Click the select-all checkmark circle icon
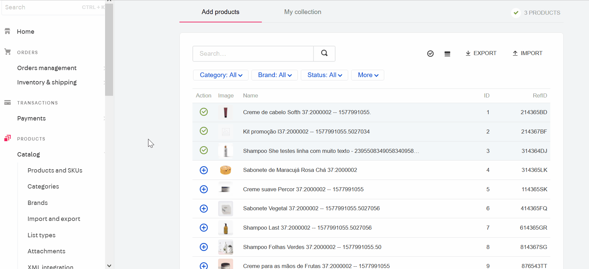The height and width of the screenshot is (269, 589). 430,54
